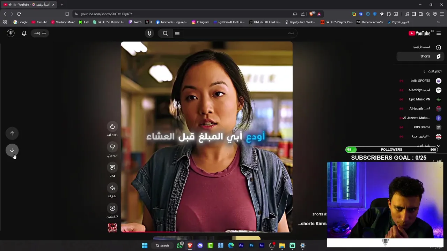This screenshot has width=447, height=251.
Task: Go to the previous Short with up arrow
Action: [12, 133]
